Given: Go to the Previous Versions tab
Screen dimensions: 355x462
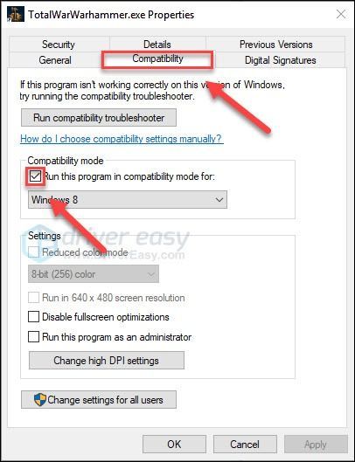Looking at the screenshot, I should [x=275, y=45].
